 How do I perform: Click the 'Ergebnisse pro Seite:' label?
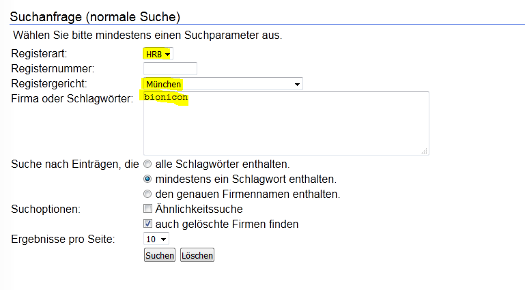(x=63, y=240)
